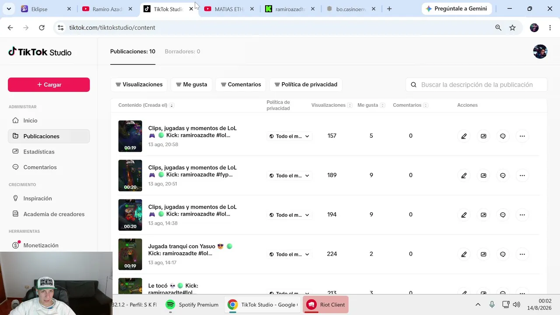Image resolution: width=560 pixels, height=315 pixels.
Task: Switch to the ramiroazadt Kick tab
Action: click(290, 9)
